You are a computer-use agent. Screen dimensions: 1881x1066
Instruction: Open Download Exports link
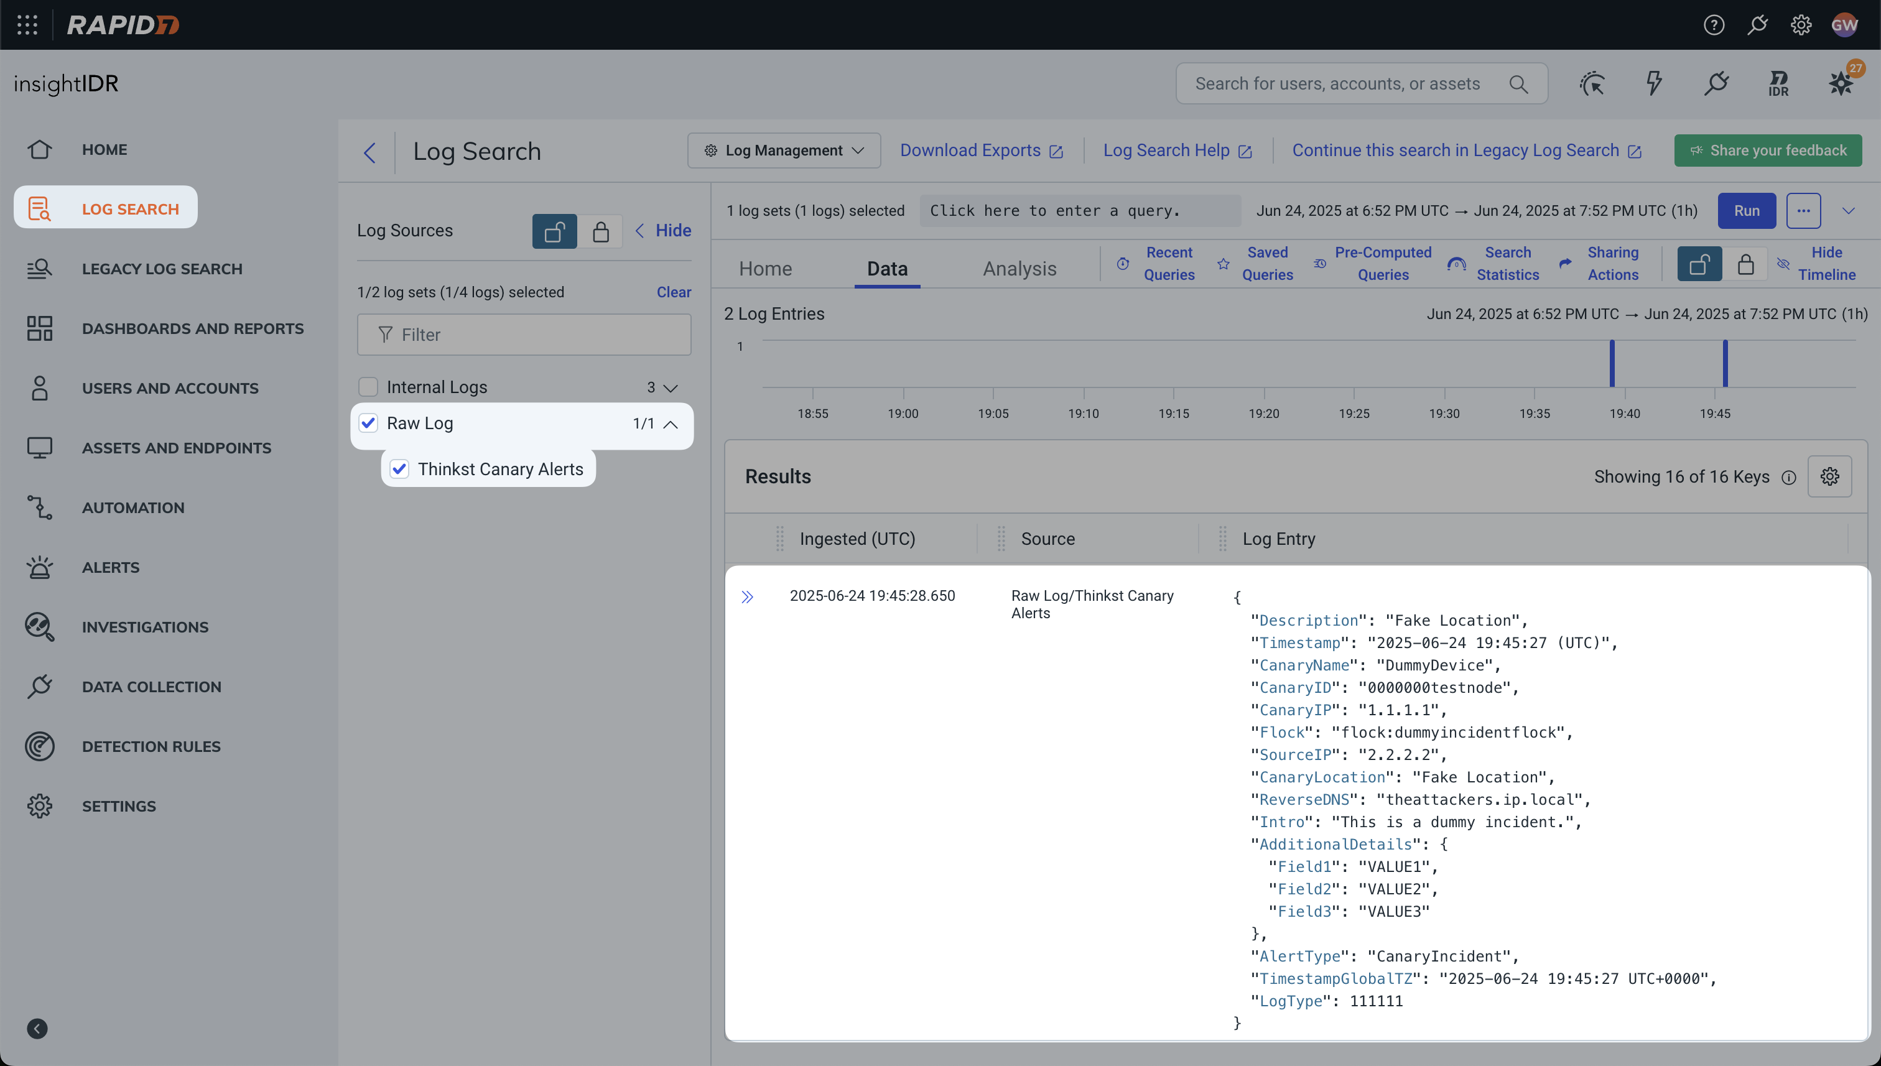pyautogui.click(x=981, y=151)
